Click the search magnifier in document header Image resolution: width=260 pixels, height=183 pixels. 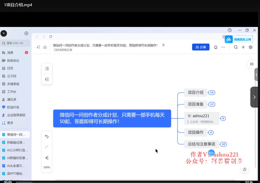click(236, 47)
